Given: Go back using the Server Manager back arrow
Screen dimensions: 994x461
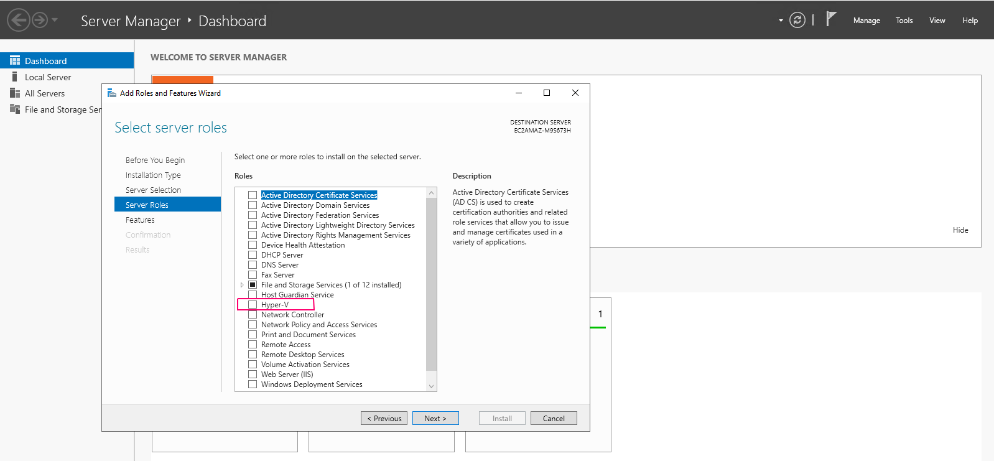Looking at the screenshot, I should pyautogui.click(x=19, y=20).
